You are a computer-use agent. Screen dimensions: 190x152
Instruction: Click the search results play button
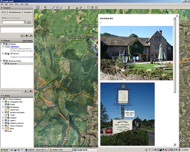tap(22, 35)
